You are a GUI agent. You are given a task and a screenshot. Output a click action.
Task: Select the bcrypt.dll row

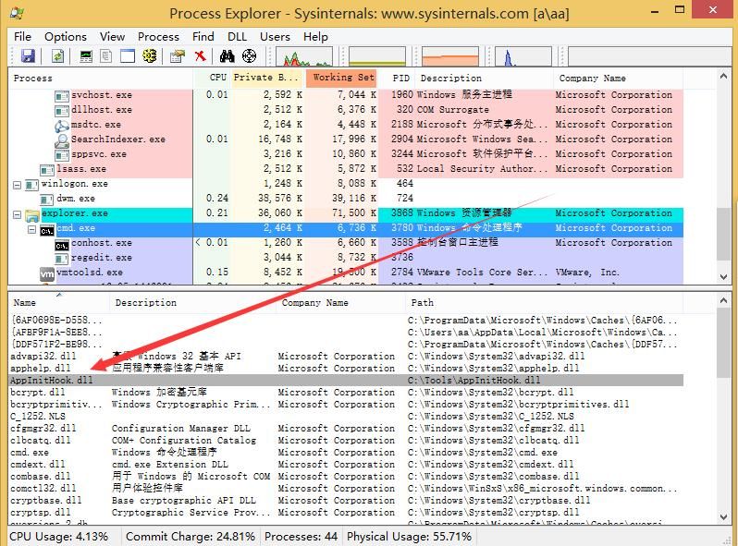click(346, 393)
